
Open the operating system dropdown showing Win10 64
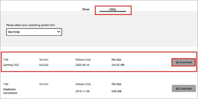pyautogui.click(x=34, y=32)
